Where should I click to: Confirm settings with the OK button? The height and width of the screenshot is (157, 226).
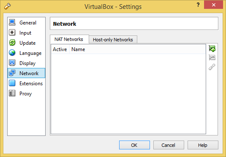click(x=134, y=145)
